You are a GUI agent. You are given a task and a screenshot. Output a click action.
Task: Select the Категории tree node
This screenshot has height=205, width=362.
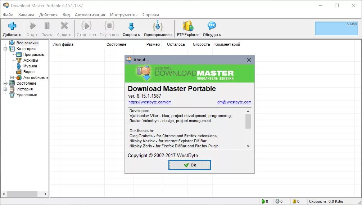[26, 49]
